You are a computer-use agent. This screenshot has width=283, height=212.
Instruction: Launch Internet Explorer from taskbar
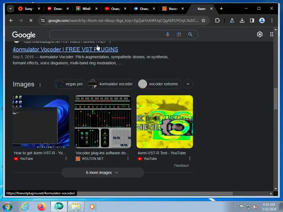[x=25, y=206]
